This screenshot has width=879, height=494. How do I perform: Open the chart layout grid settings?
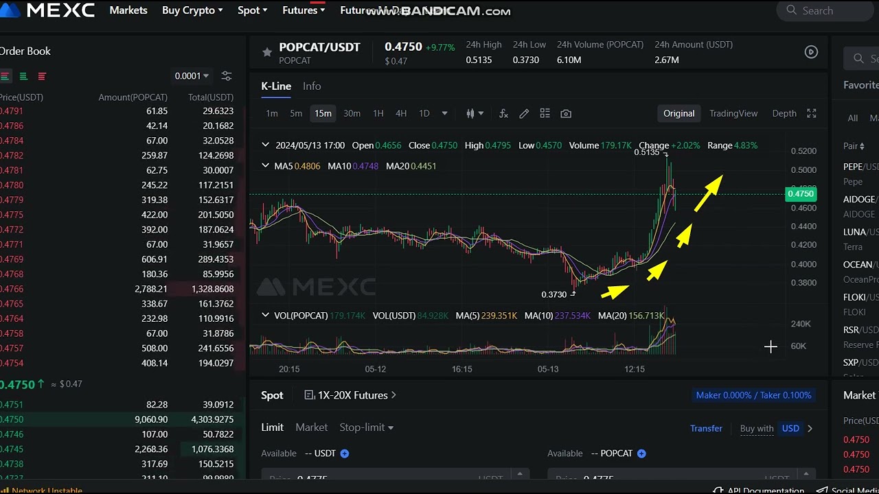click(545, 113)
